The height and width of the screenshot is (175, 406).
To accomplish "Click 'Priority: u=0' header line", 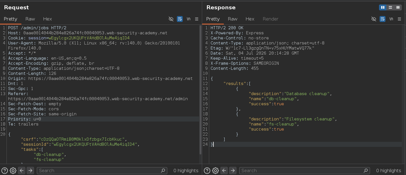I will tap(24, 119).
